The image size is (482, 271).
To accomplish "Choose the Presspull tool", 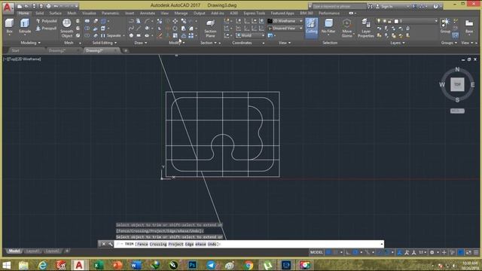I will [46, 29].
